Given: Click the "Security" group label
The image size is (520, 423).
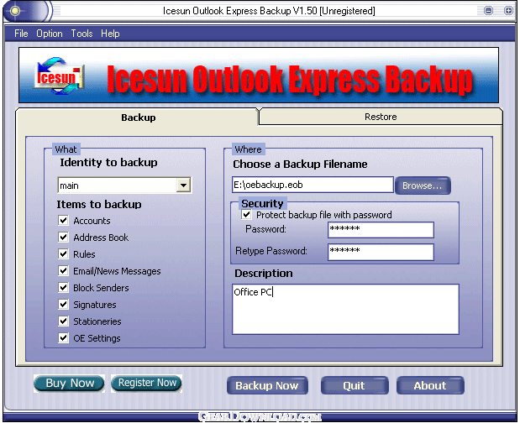Looking at the screenshot, I should [x=262, y=203].
